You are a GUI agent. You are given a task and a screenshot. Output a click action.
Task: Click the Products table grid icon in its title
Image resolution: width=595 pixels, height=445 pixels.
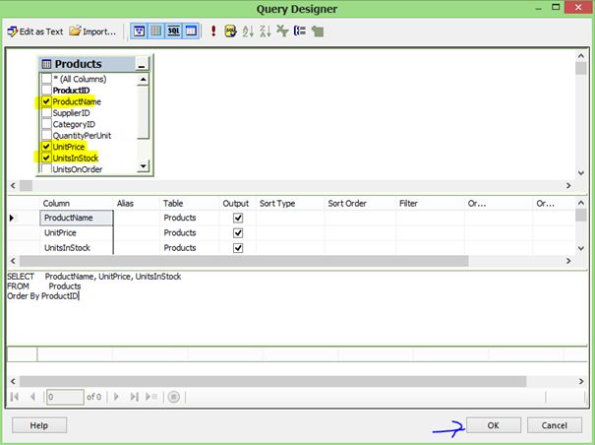tap(46, 64)
